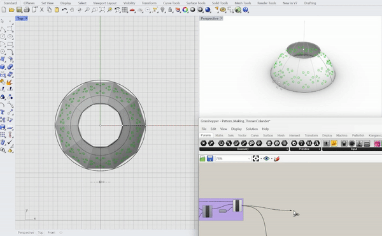Switch to Grasshopper Kangaroo tab
Screen dimensions: 382x236
point(375,135)
